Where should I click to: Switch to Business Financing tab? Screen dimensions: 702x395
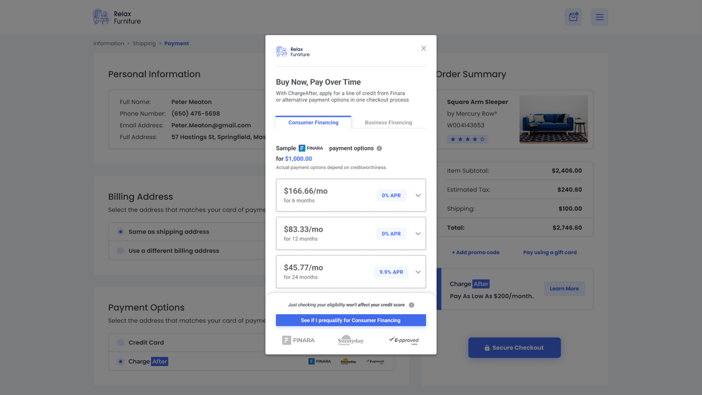point(388,122)
